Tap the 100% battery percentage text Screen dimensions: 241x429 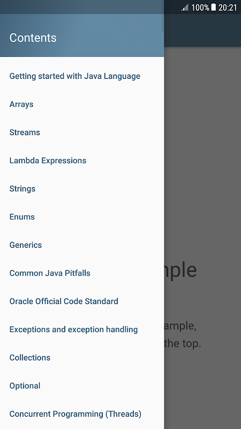pos(200,8)
